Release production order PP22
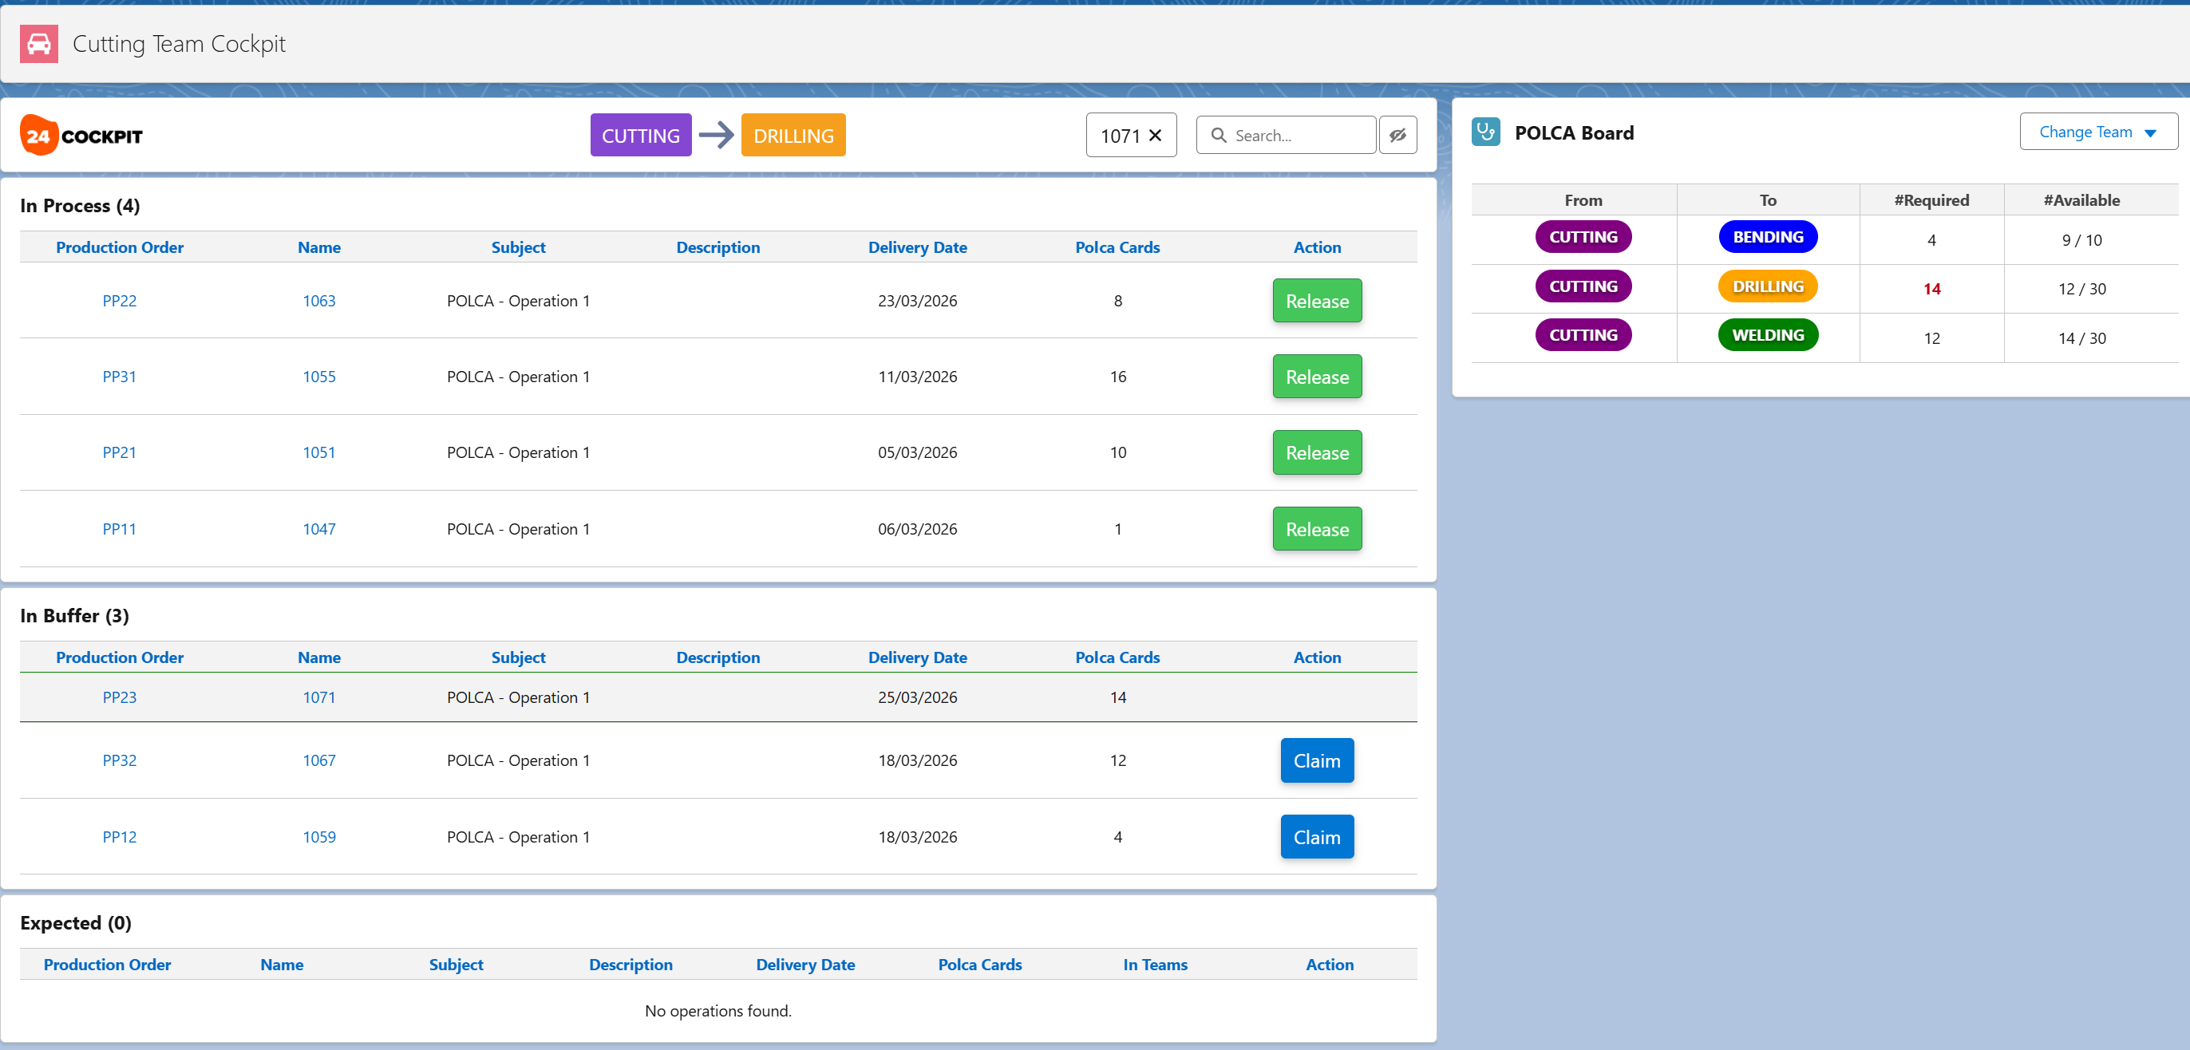2190x1050 pixels. (x=1316, y=301)
